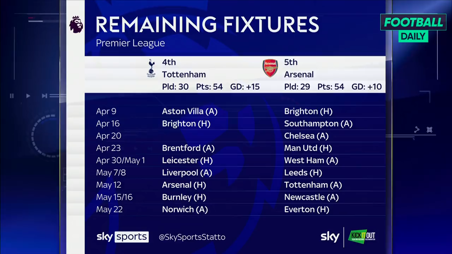
Task: Click the Kick It Out logo
Action: tap(362, 236)
